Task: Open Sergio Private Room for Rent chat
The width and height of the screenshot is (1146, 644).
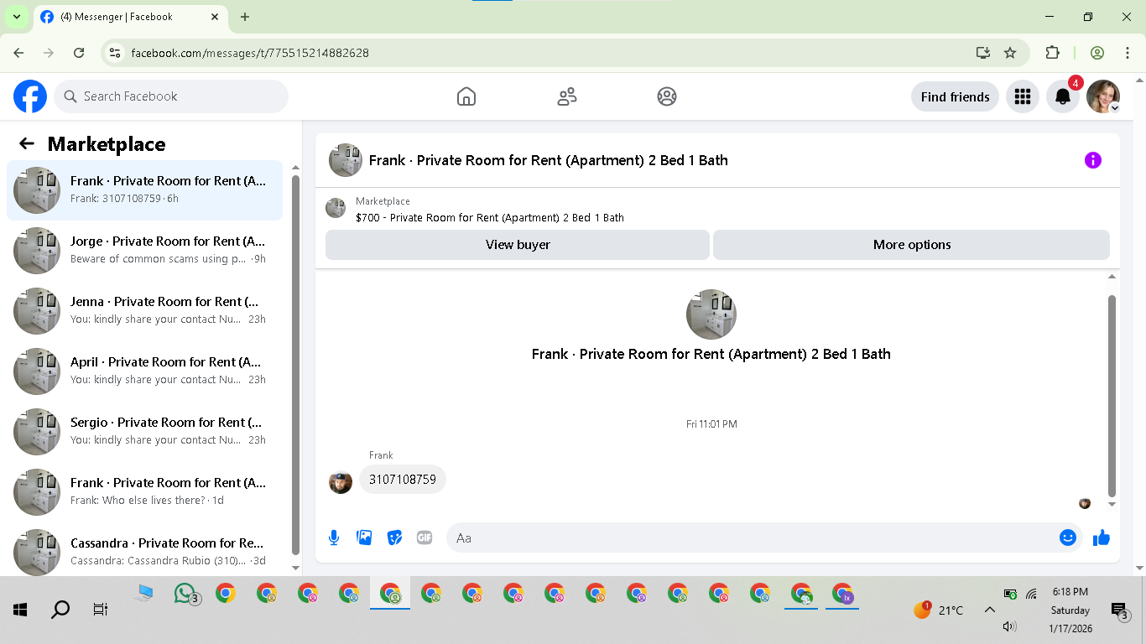Action: tap(145, 432)
